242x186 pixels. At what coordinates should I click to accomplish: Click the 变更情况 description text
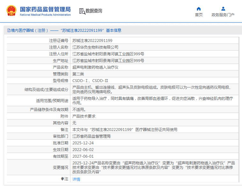(153, 167)
